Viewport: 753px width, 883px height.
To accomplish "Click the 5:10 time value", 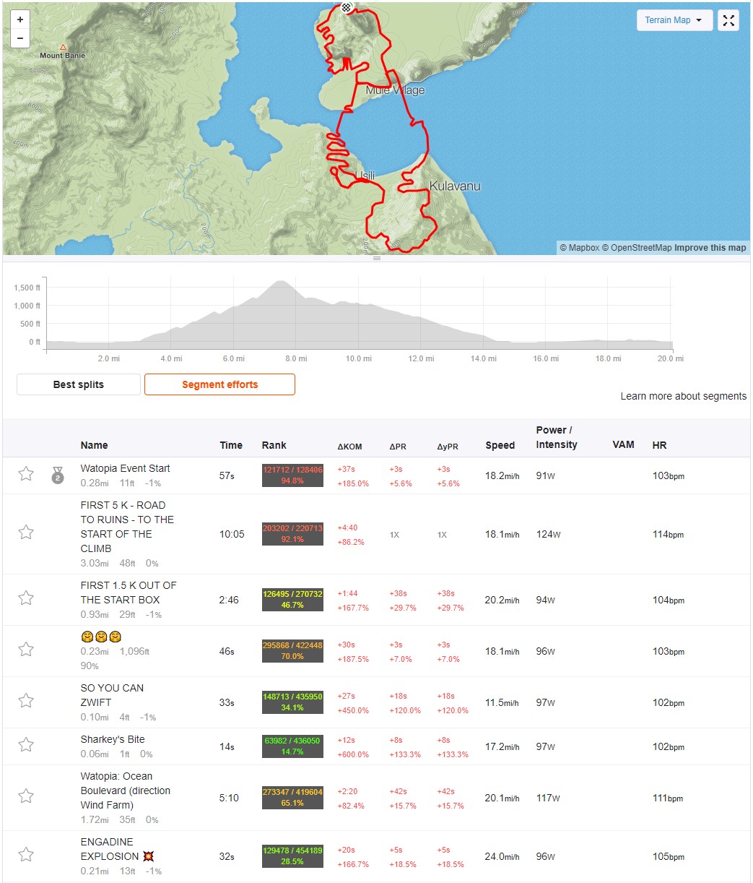I will [227, 798].
